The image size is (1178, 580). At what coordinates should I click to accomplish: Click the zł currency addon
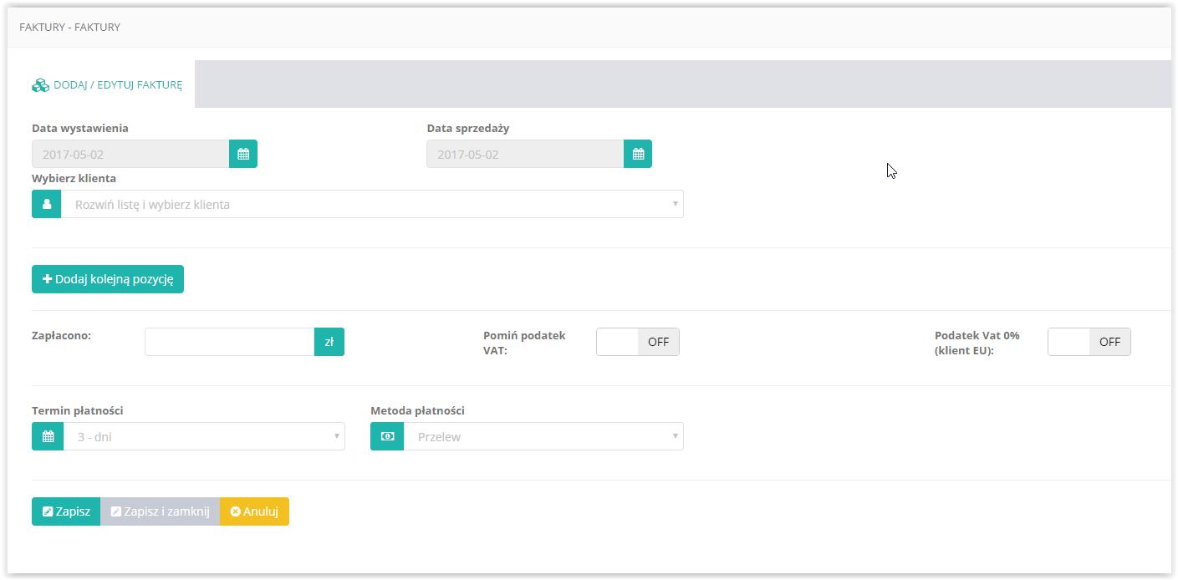coord(329,342)
